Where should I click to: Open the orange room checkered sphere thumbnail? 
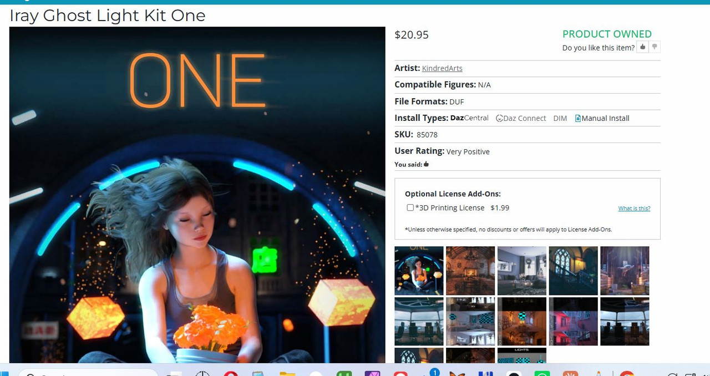[522, 322]
